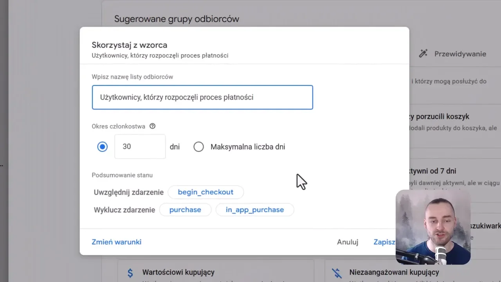
Task: Click the Skorzystaj z wzorca dialog title
Action: click(x=130, y=45)
